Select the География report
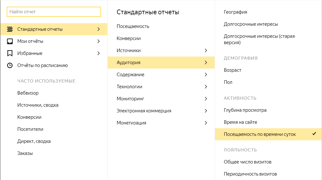 point(235,12)
